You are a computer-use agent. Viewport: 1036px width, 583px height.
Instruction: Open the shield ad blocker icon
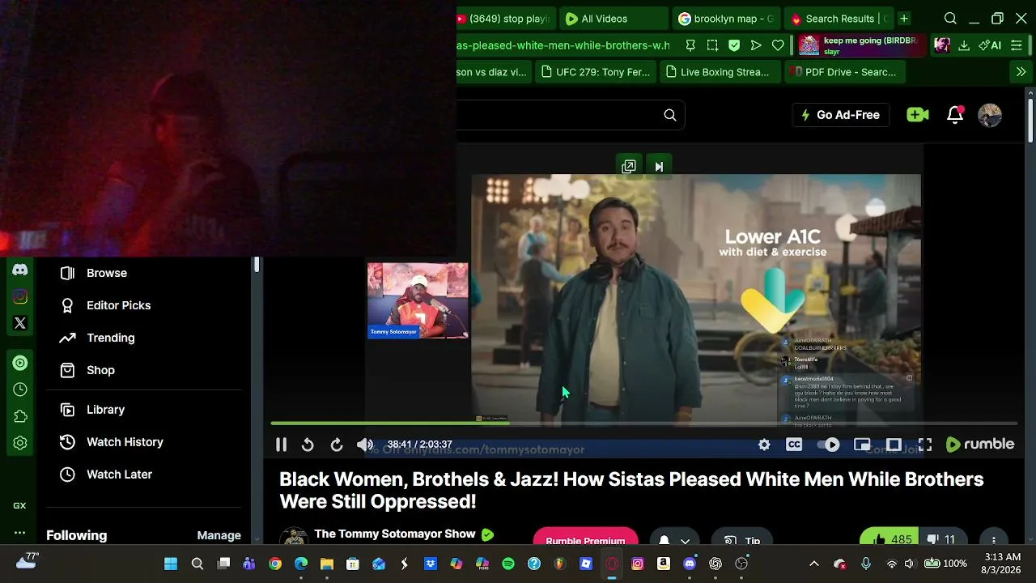(x=734, y=45)
